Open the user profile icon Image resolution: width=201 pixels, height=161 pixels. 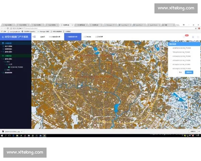[193, 37]
